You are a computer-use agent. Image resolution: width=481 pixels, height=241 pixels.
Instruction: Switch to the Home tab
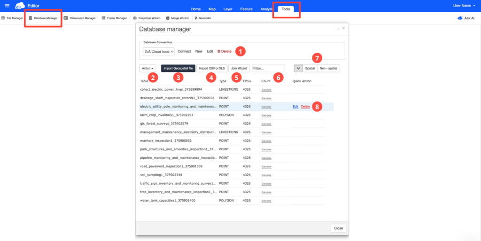click(196, 9)
